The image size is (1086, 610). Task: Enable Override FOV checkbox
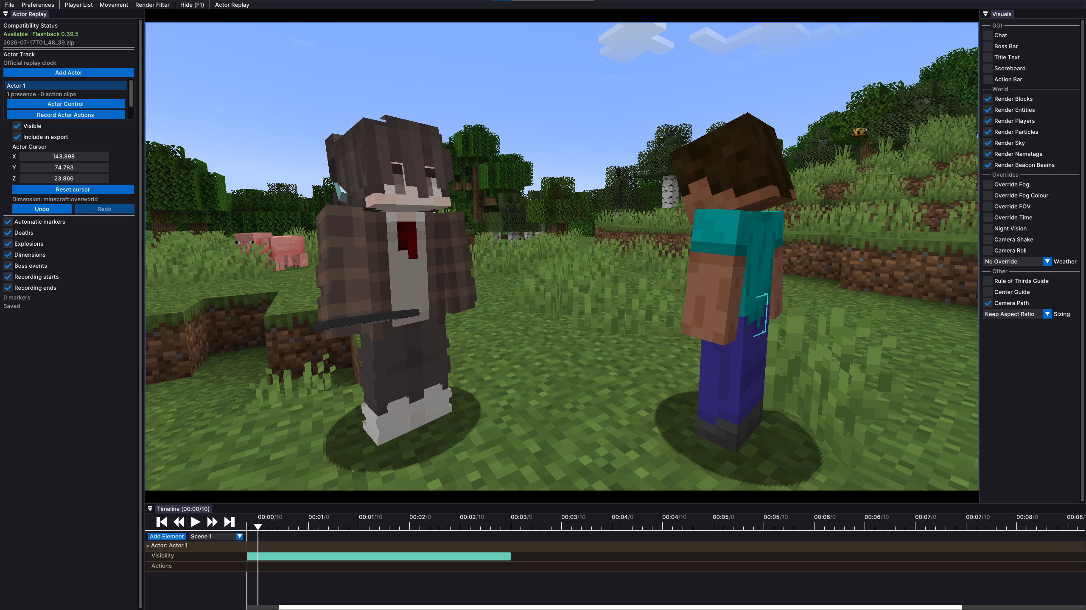tap(988, 206)
